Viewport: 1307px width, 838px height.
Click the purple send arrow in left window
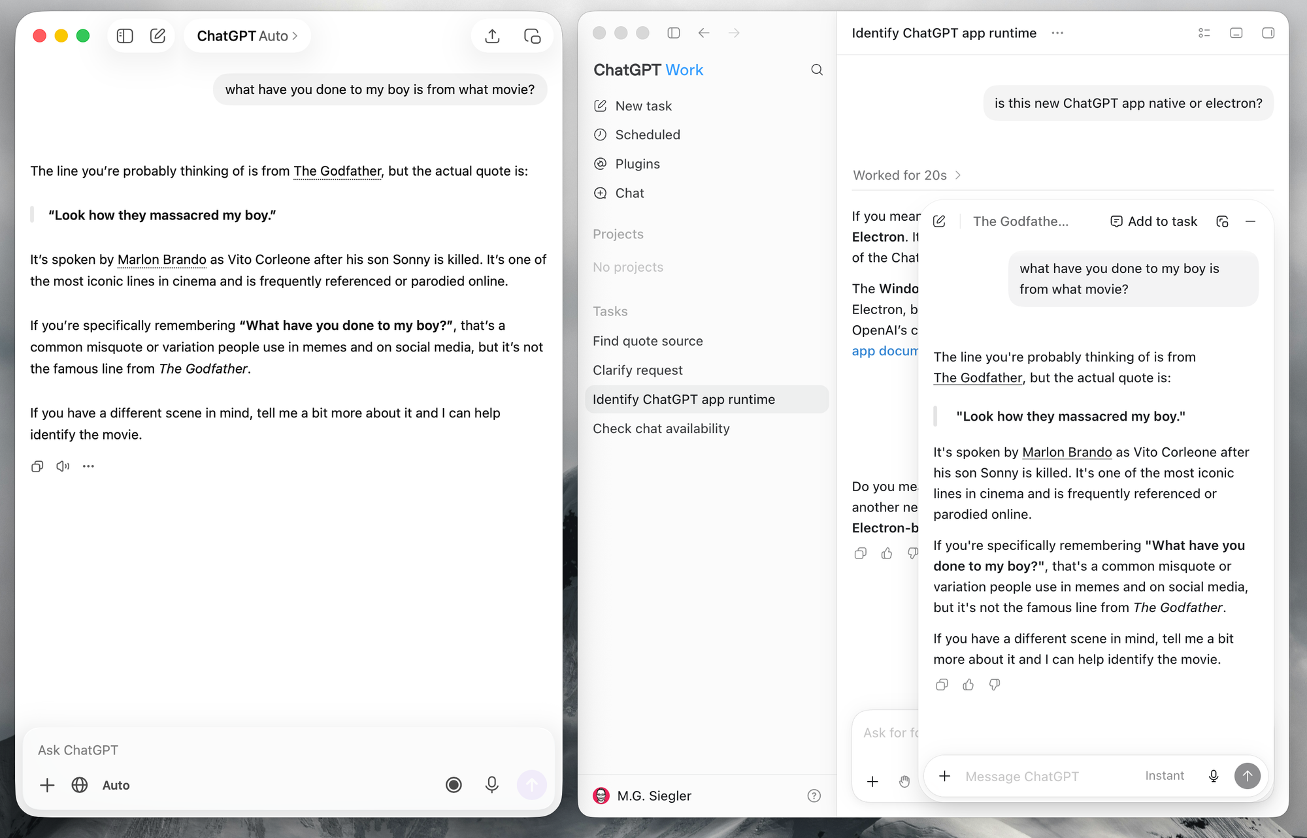coord(532,785)
